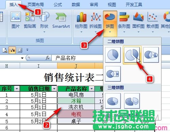Expand the 散点图 dropdown arrow
The height and width of the screenshot is (132, 170).
pyautogui.click(x=153, y=32)
